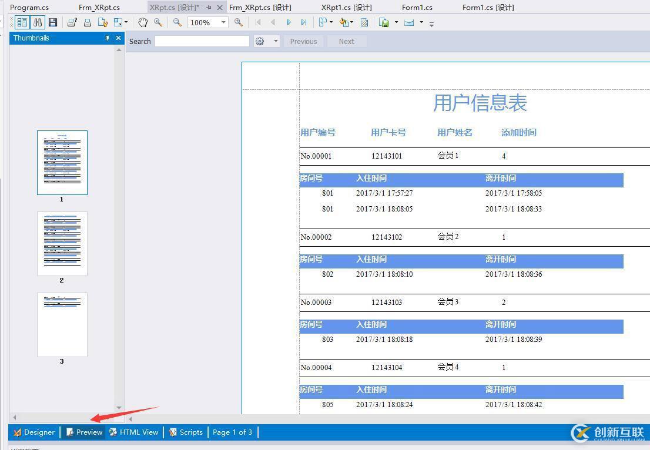This screenshot has height=450, width=650.
Task: Open the XRpt1.cs [设计] tab
Action: tap(347, 8)
